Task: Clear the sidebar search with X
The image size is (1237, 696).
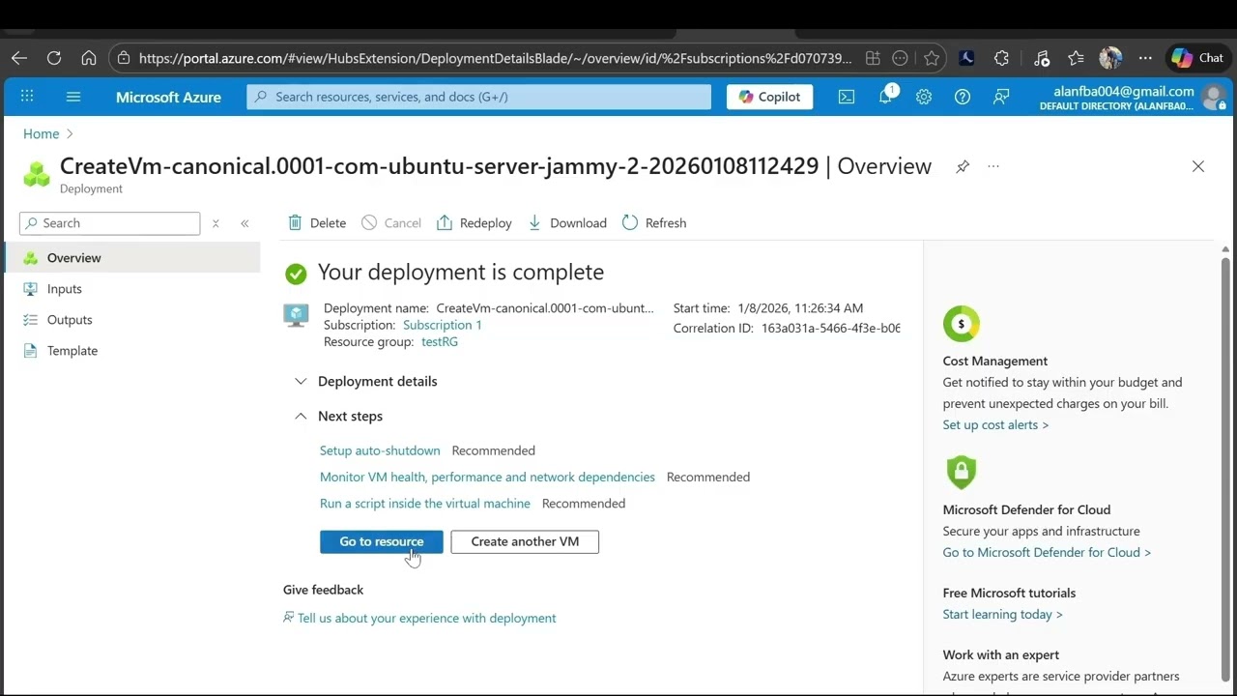Action: 216,223
